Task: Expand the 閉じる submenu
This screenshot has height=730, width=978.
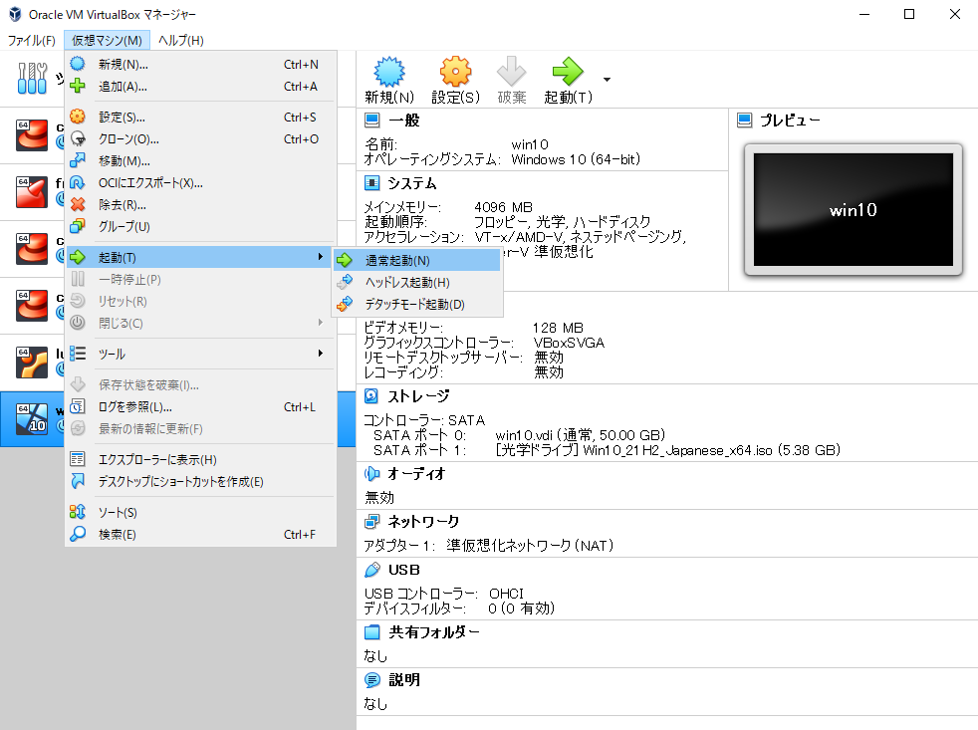Action: [321, 323]
